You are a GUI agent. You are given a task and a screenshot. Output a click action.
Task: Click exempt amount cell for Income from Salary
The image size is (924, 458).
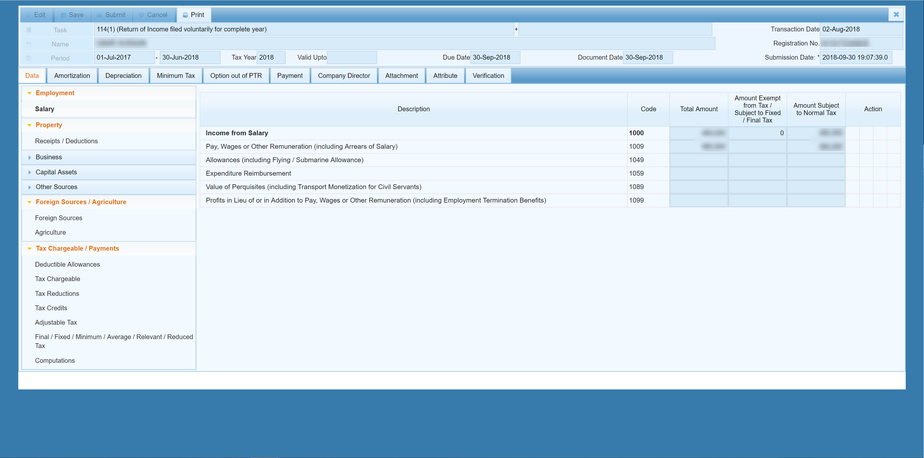coord(758,133)
